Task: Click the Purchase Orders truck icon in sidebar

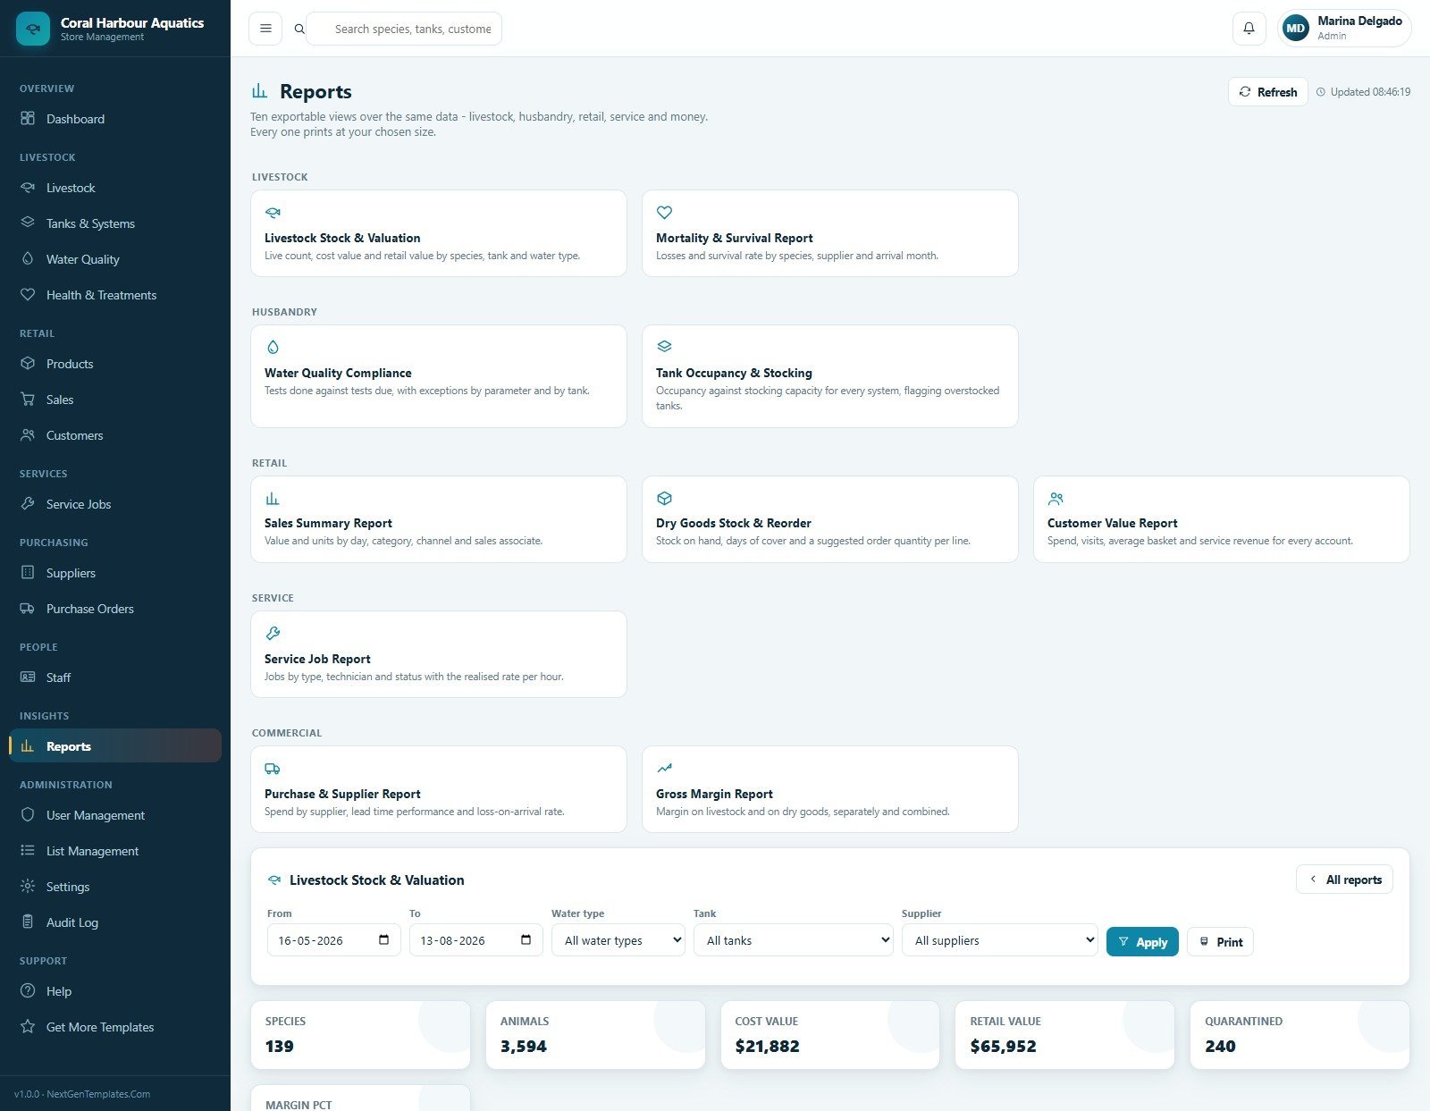Action: point(28,608)
